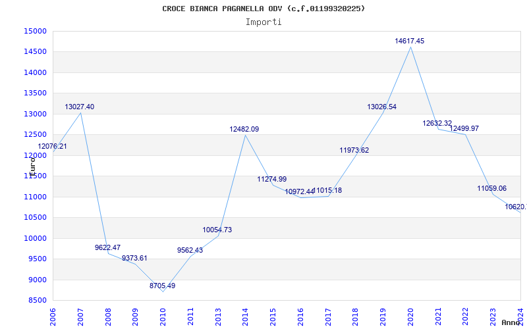Screen dimensions: 527x329
Task: Select the x-axis year 2023
Action: [493, 317]
